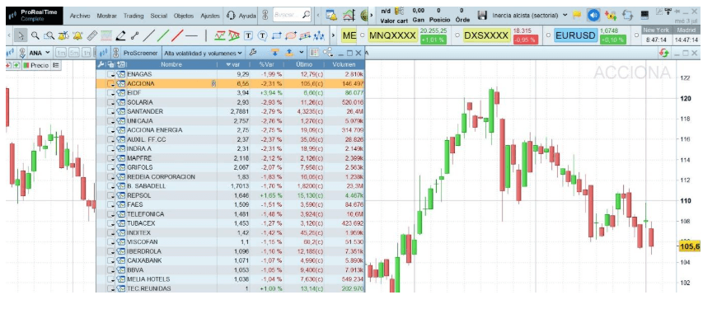Select the arrow cursor tool
This screenshot has width=717, height=309.
(21, 35)
